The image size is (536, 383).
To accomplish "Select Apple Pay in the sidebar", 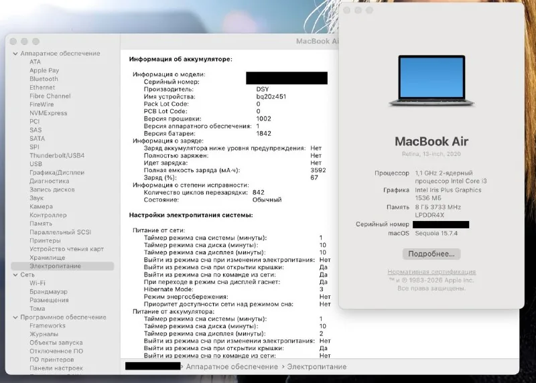I will 44,70.
